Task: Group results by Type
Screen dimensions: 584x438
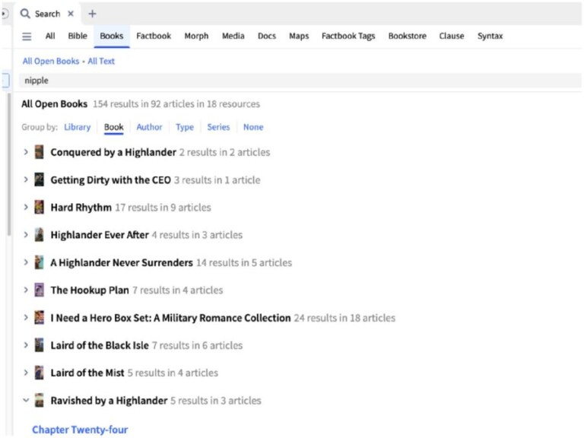Action: 185,128
